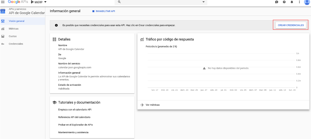Click the Tráfico chart icon

point(142,39)
